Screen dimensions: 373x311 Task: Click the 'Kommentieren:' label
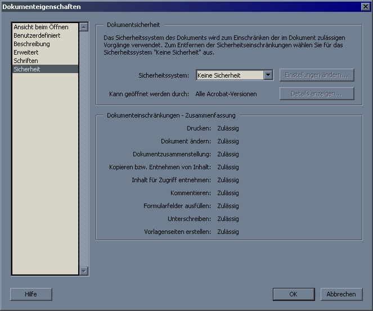click(191, 193)
